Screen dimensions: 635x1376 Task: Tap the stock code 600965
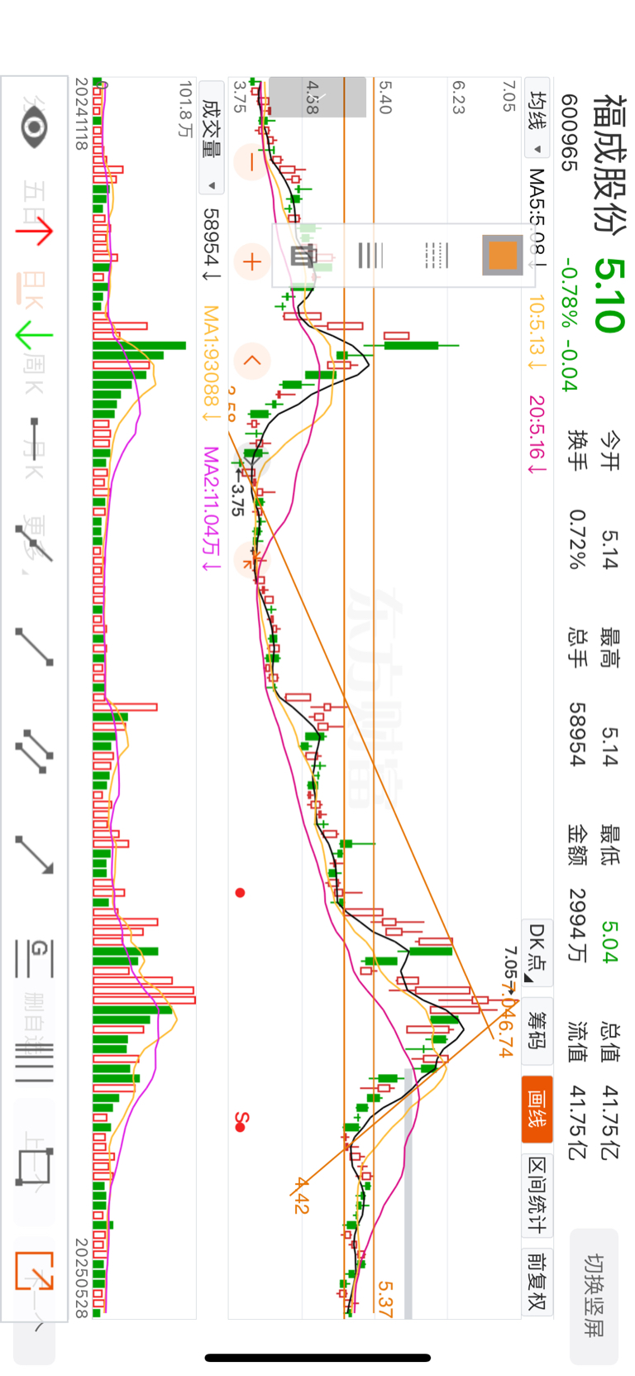(x=570, y=132)
